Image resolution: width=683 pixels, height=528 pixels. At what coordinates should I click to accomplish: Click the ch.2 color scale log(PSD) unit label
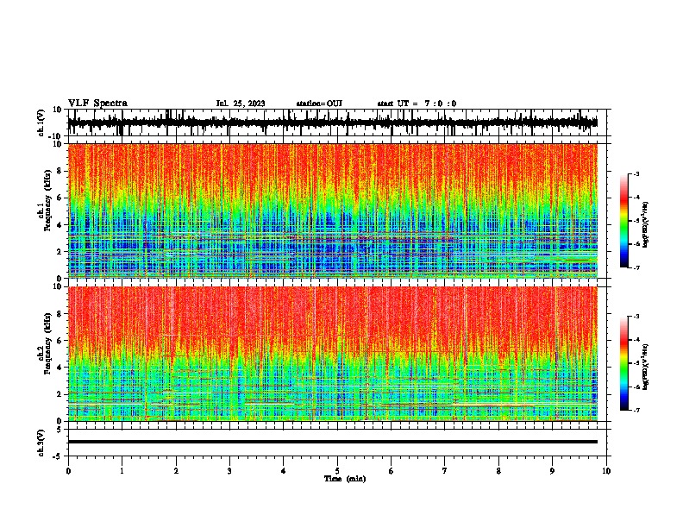(x=645, y=367)
